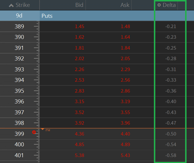The image size is (194, 163).
Task: Click the Ask column header
Action: [x=125, y=5]
